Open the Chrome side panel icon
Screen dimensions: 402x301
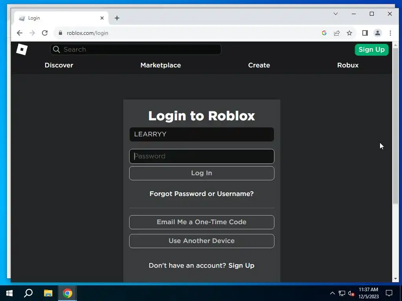365,33
